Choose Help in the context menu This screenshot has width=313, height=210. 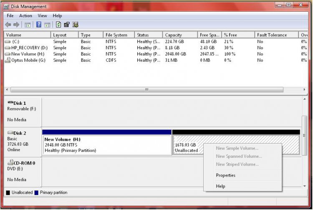point(220,186)
